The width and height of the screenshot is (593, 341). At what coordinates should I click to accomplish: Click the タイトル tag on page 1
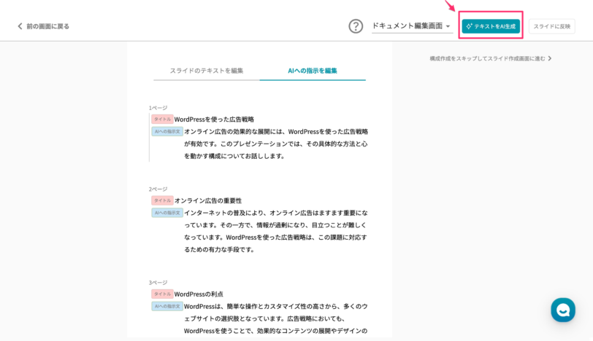pos(162,119)
